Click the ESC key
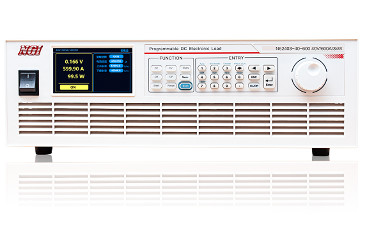 click(254, 77)
